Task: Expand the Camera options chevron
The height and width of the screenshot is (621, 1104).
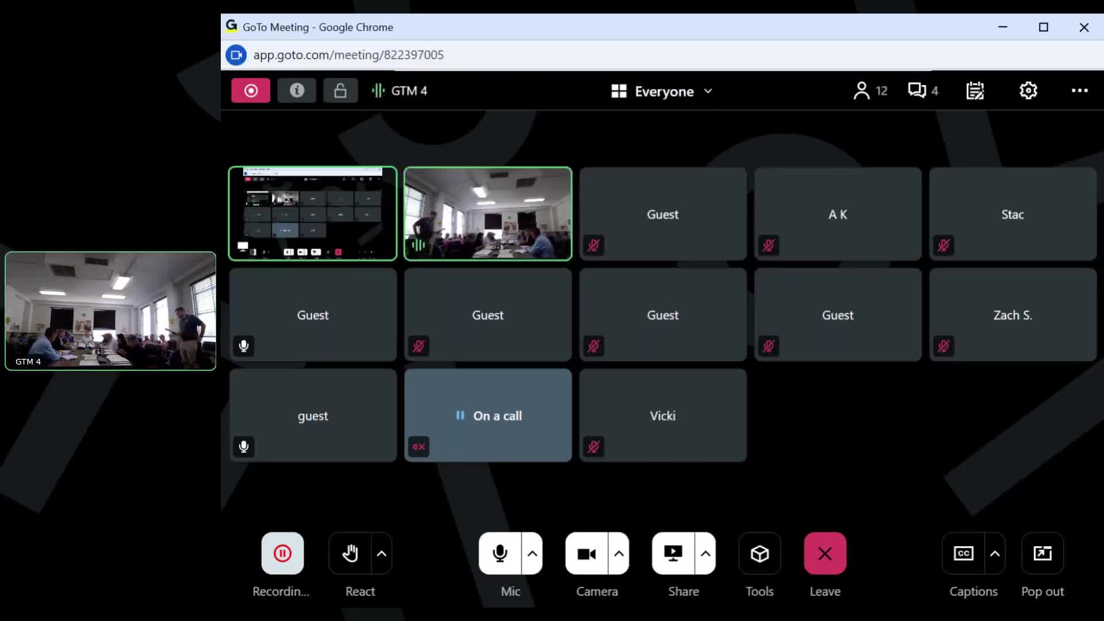Action: (619, 554)
